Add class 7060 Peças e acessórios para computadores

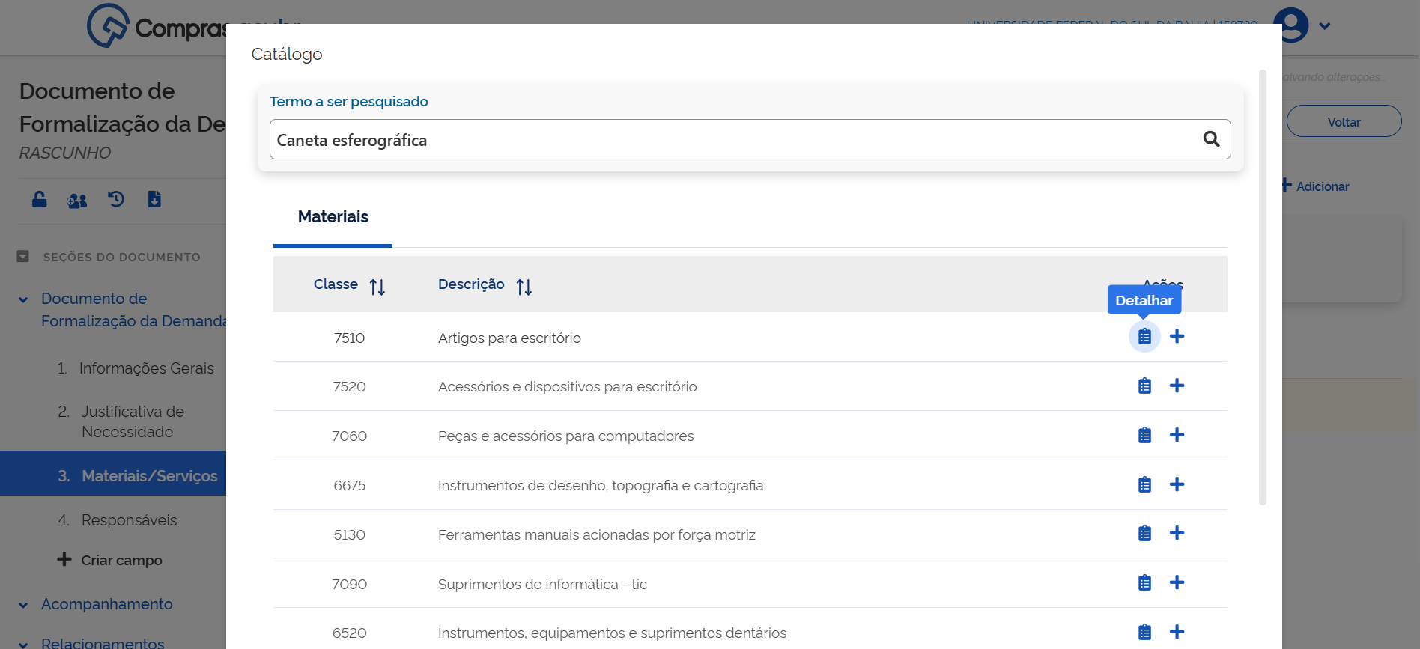click(1177, 435)
